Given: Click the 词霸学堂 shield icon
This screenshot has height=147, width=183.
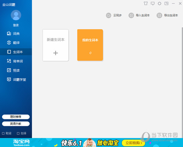Looking at the screenshot, I should [9, 79].
